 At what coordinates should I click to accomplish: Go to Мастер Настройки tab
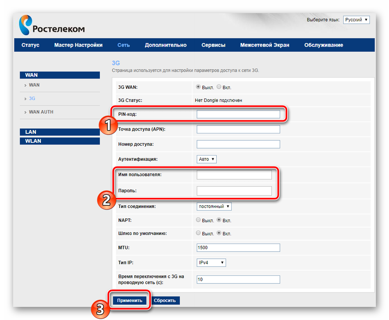pyautogui.click(x=78, y=45)
